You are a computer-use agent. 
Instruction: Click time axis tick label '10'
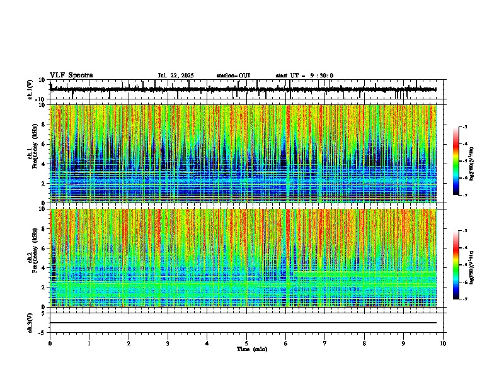(443, 343)
